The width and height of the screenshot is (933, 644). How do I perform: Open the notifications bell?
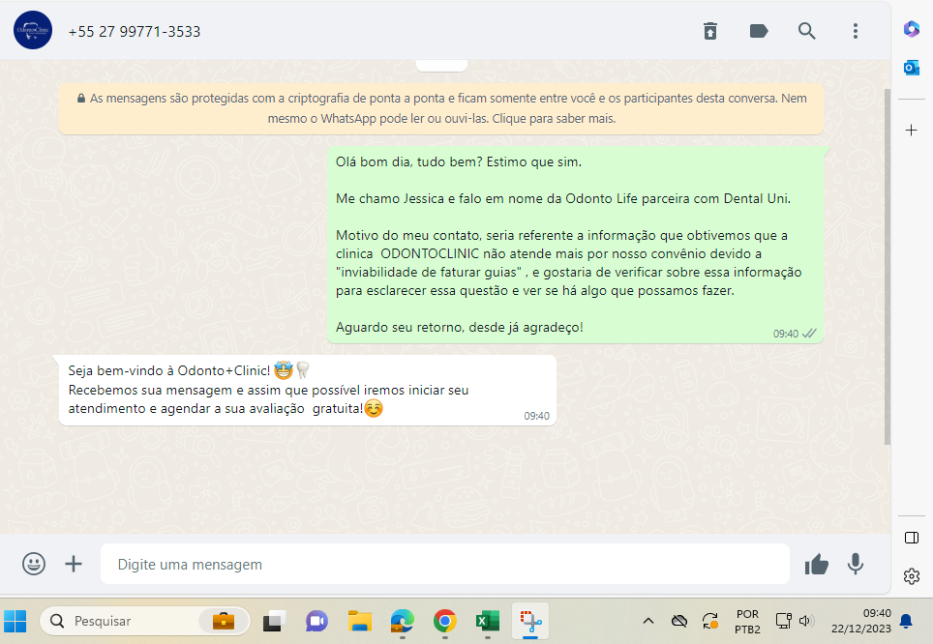pos(906,622)
